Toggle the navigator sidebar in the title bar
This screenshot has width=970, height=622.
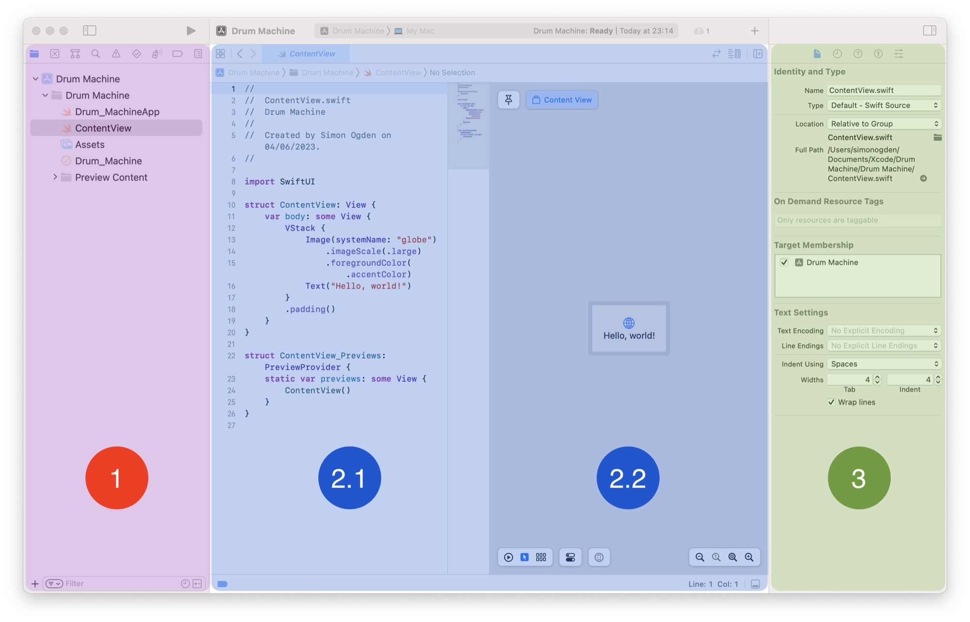[x=90, y=31]
